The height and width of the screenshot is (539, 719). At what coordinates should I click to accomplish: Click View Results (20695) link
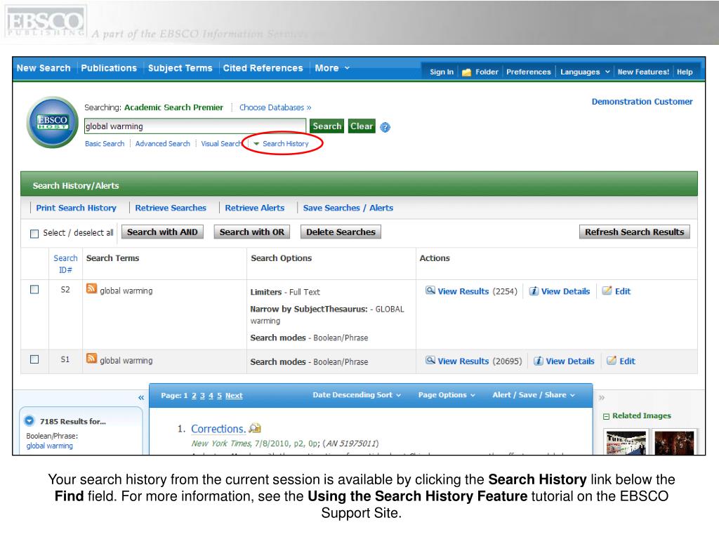(463, 361)
